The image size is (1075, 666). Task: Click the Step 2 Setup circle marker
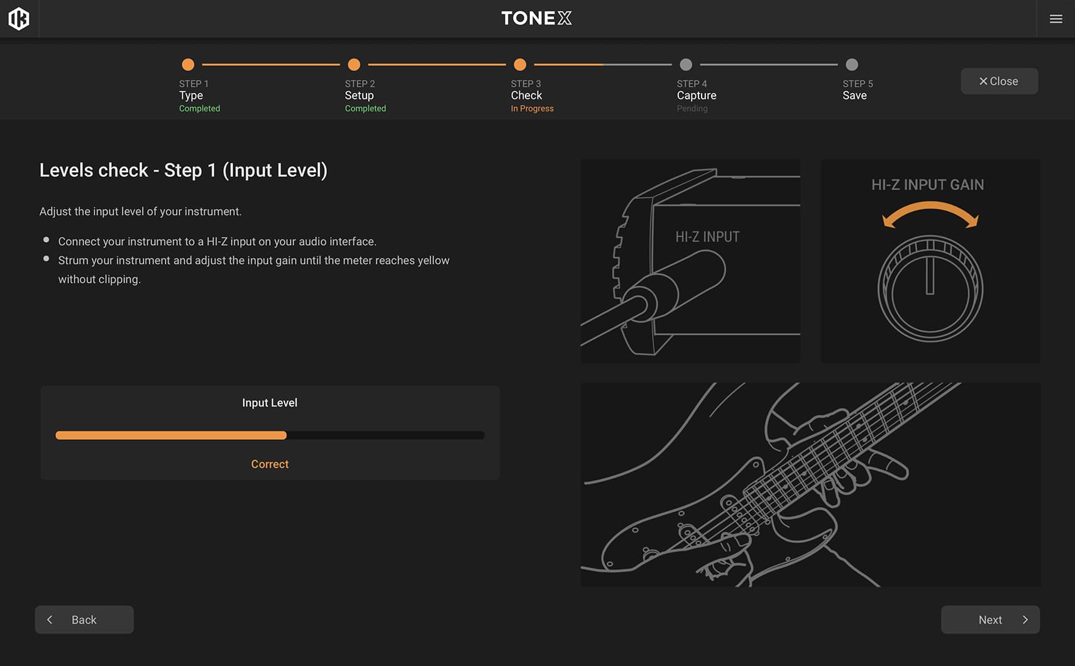click(354, 65)
